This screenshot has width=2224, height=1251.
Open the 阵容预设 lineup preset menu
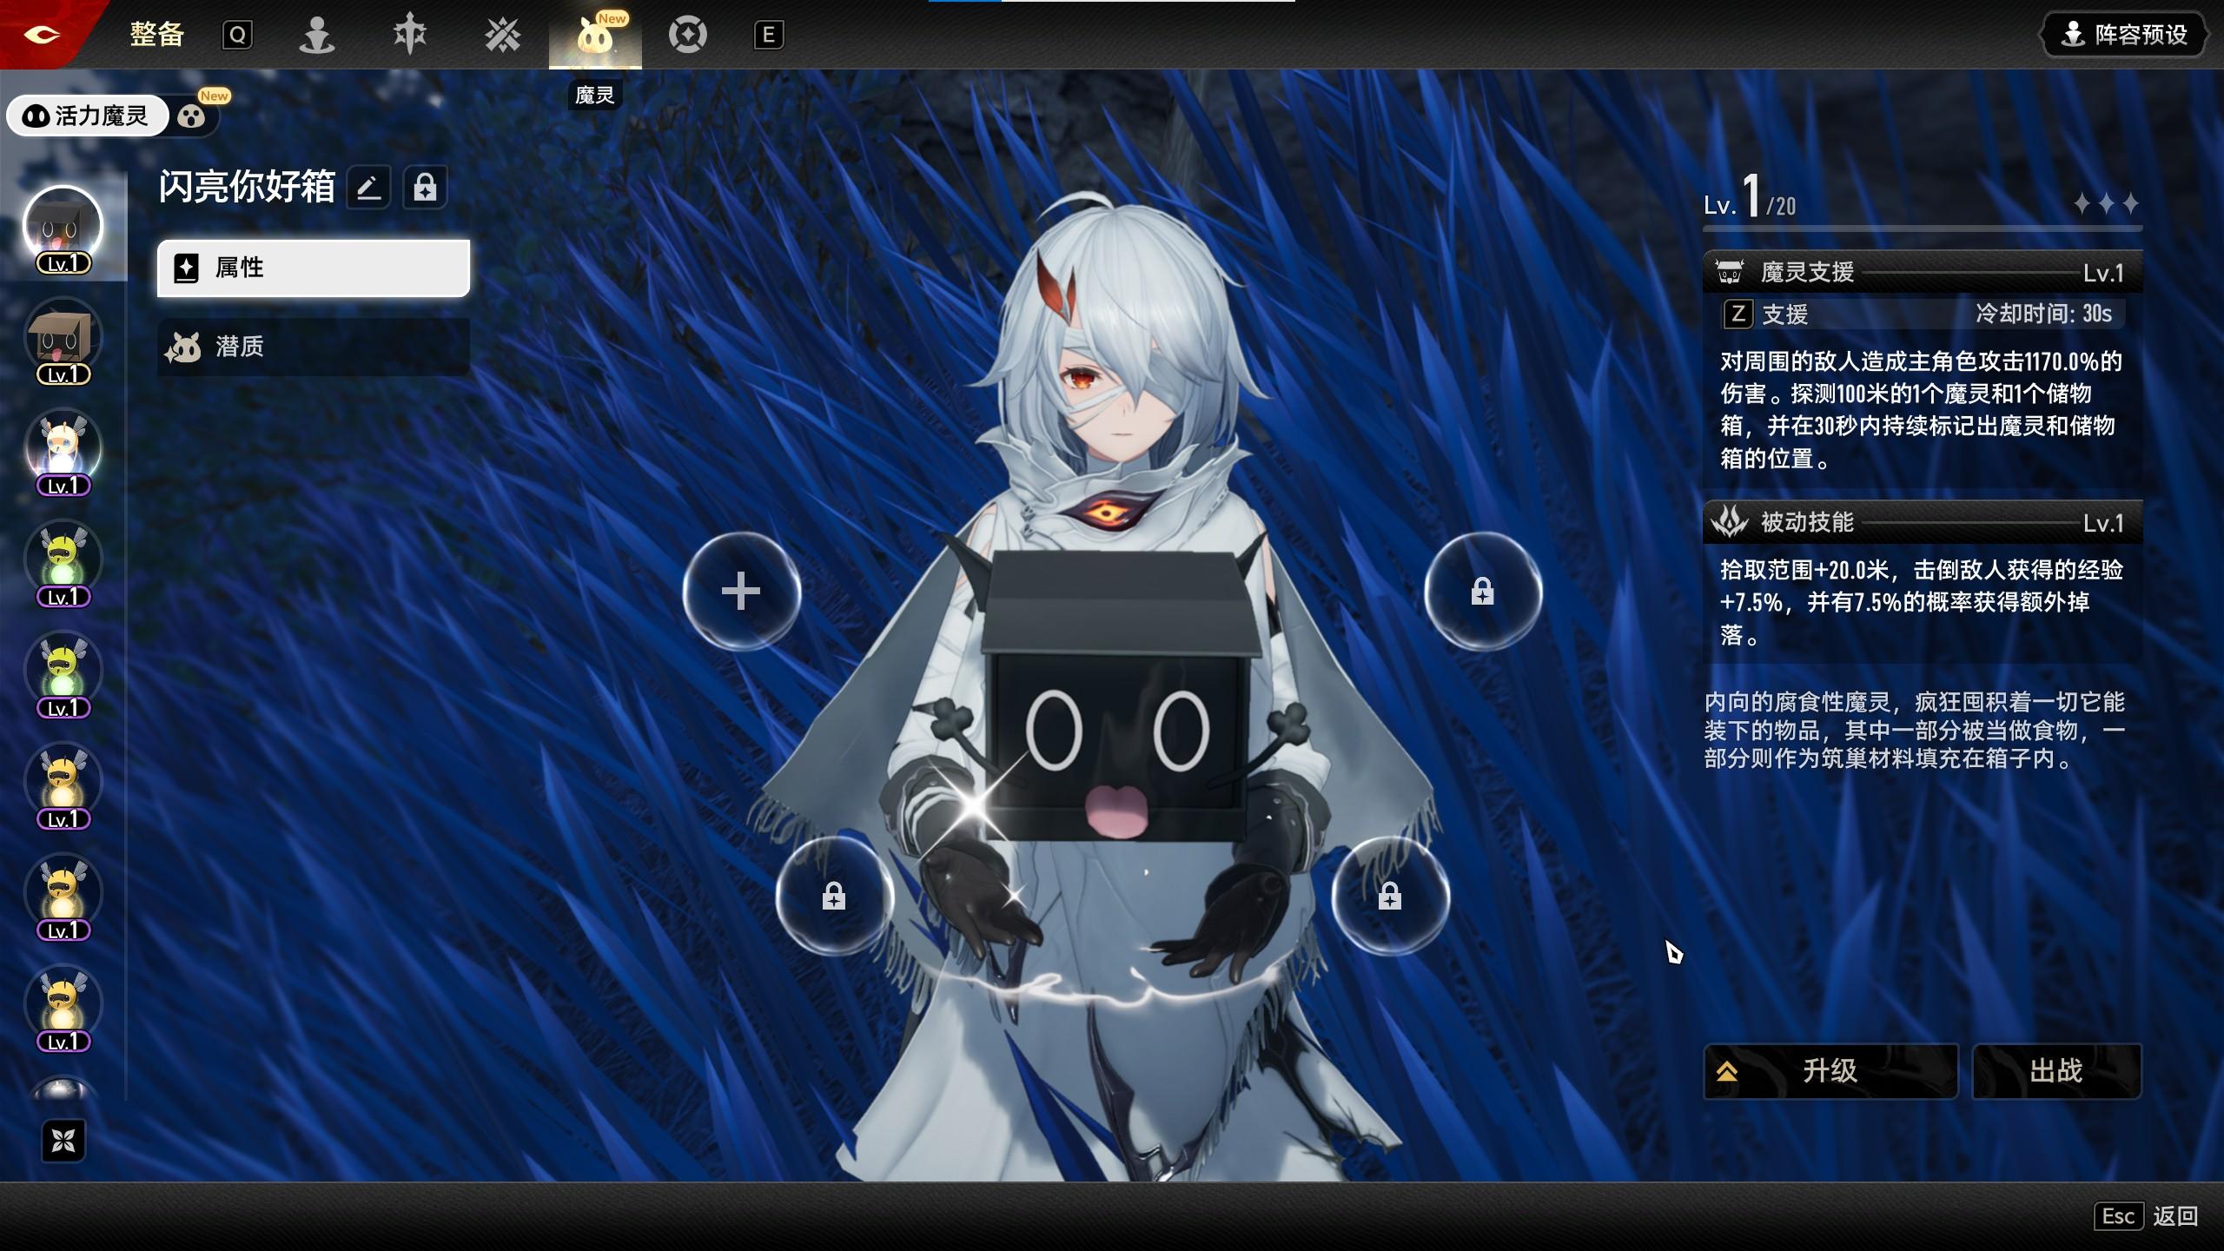[x=2125, y=35]
